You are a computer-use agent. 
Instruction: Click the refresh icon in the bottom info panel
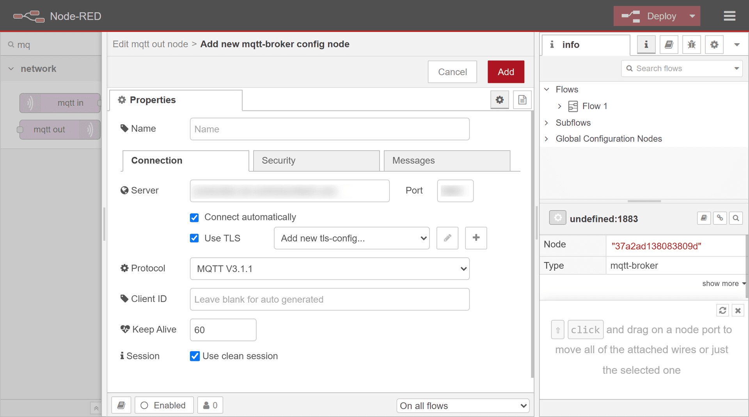[x=722, y=310]
